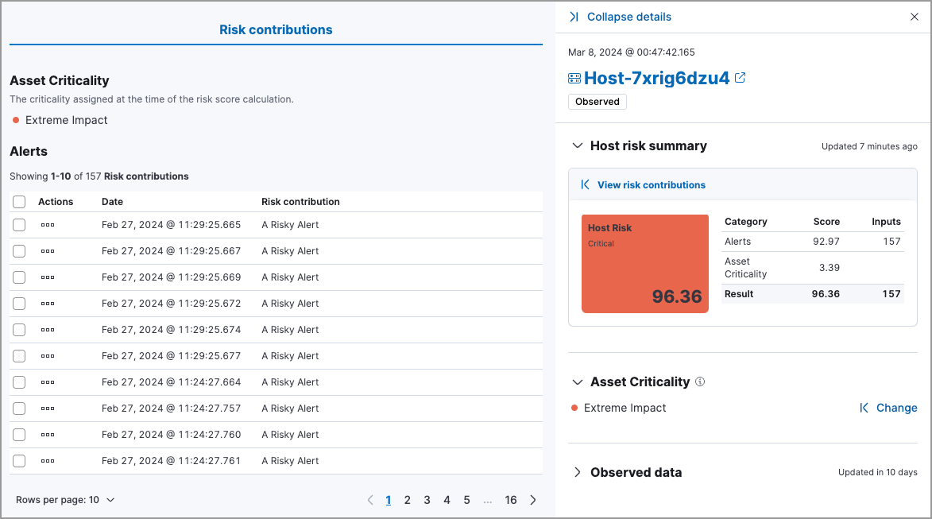Click the arrow icon next to Change
932x519 pixels.
click(864, 408)
